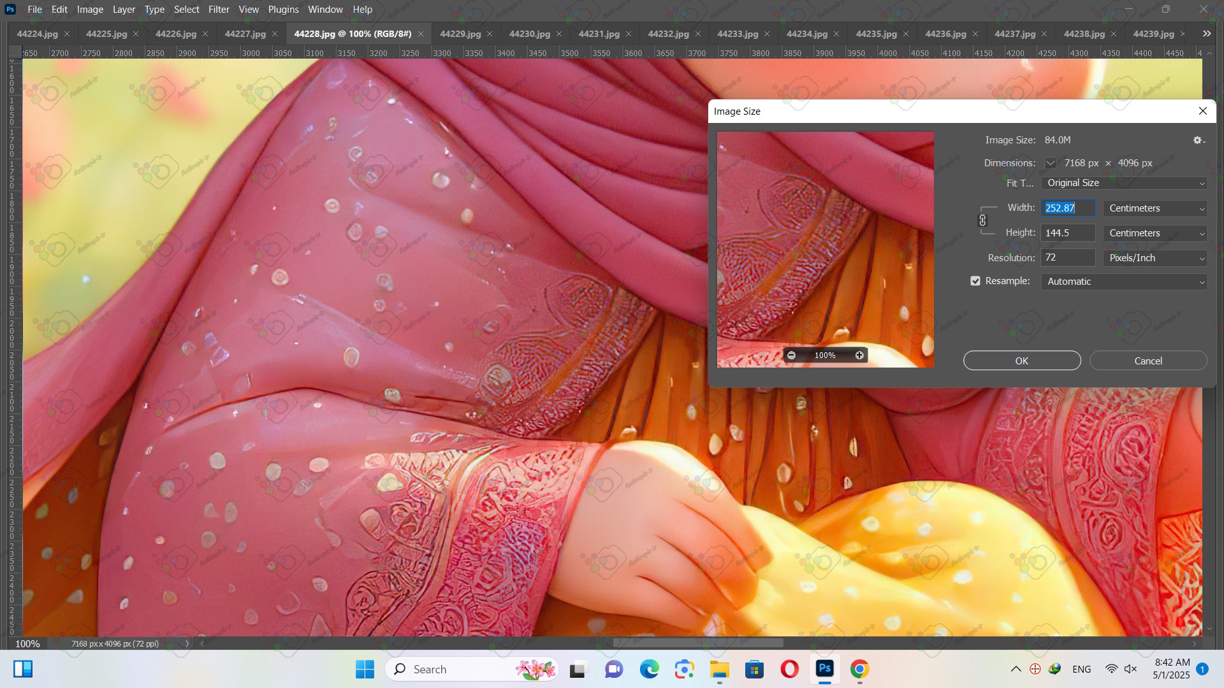The height and width of the screenshot is (688, 1224).
Task: Close the Image Size dialog
Action: click(x=1203, y=111)
